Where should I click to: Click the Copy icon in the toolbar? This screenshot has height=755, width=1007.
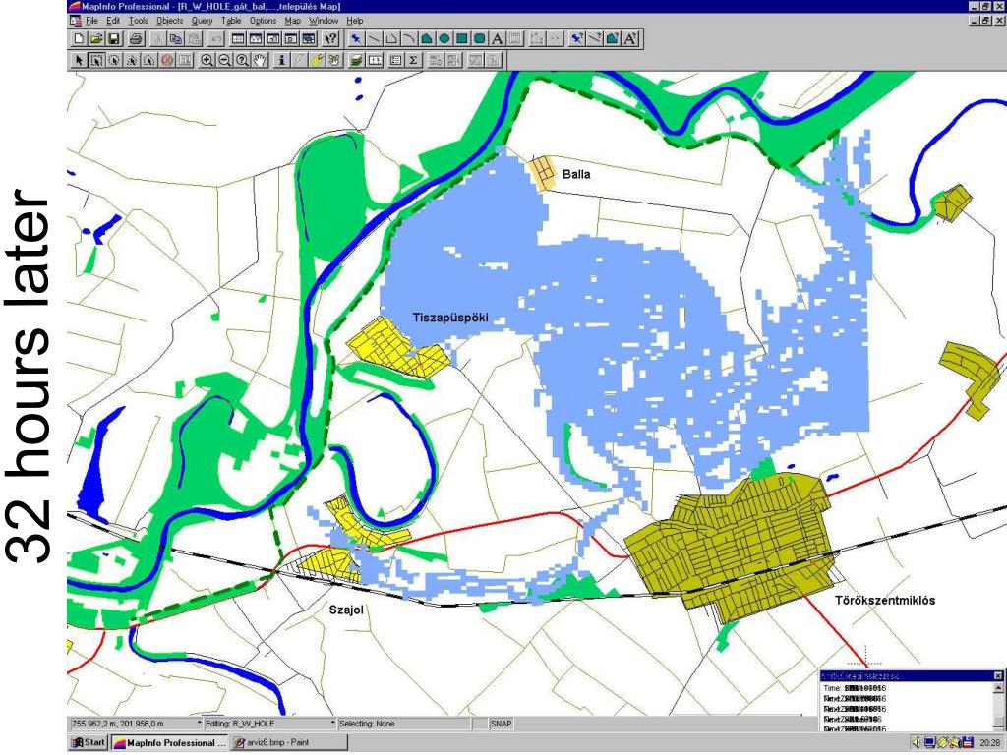point(175,39)
